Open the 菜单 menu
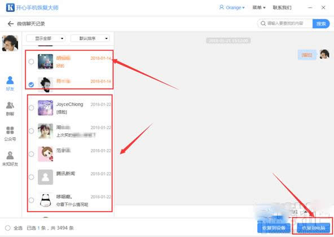Viewport: 334px width, 237px height. [x=259, y=7]
